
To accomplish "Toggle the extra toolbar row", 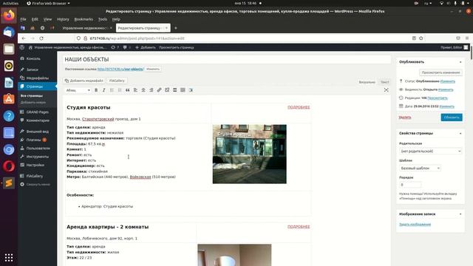I will pyautogui.click(x=183, y=90).
